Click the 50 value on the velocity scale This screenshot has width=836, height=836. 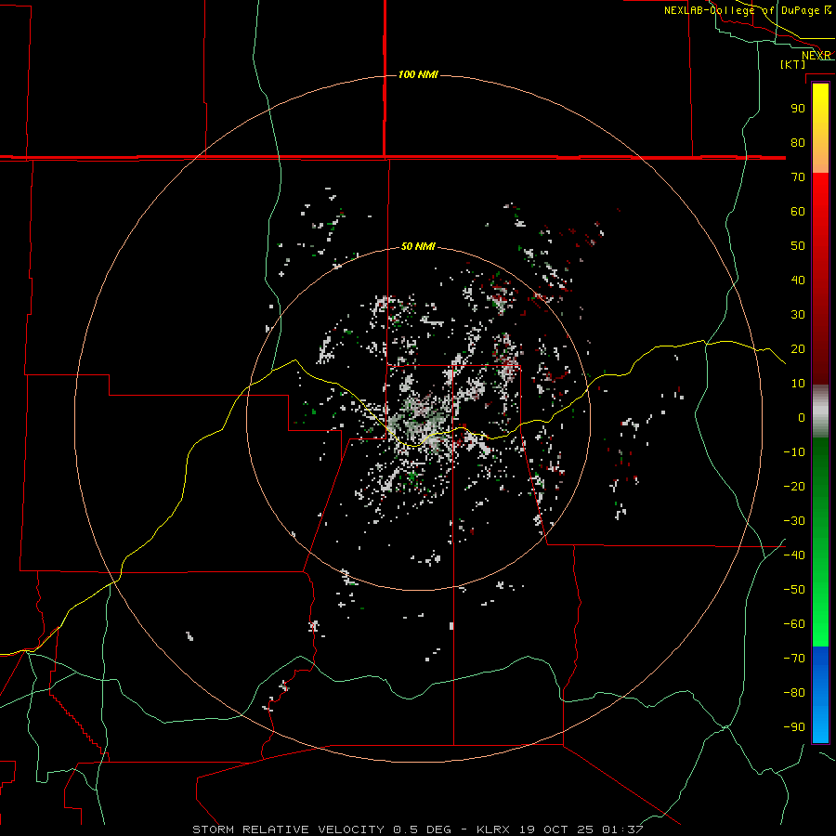click(798, 246)
